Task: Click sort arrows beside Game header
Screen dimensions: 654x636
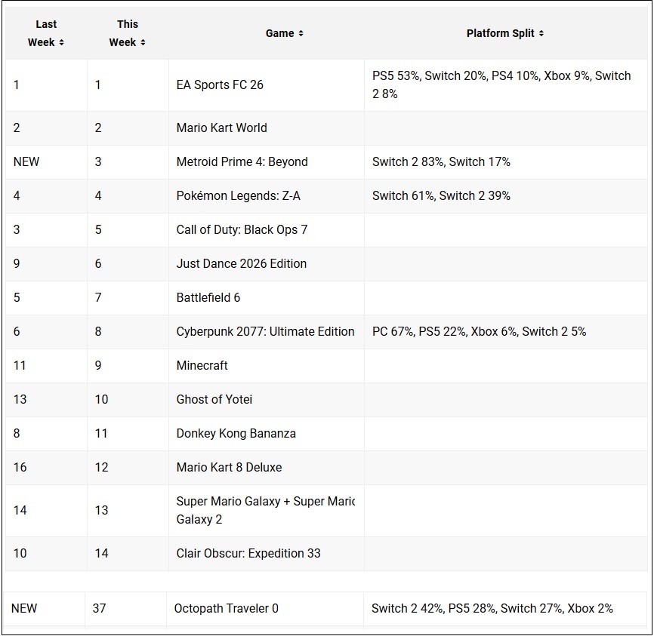Action: [x=301, y=33]
